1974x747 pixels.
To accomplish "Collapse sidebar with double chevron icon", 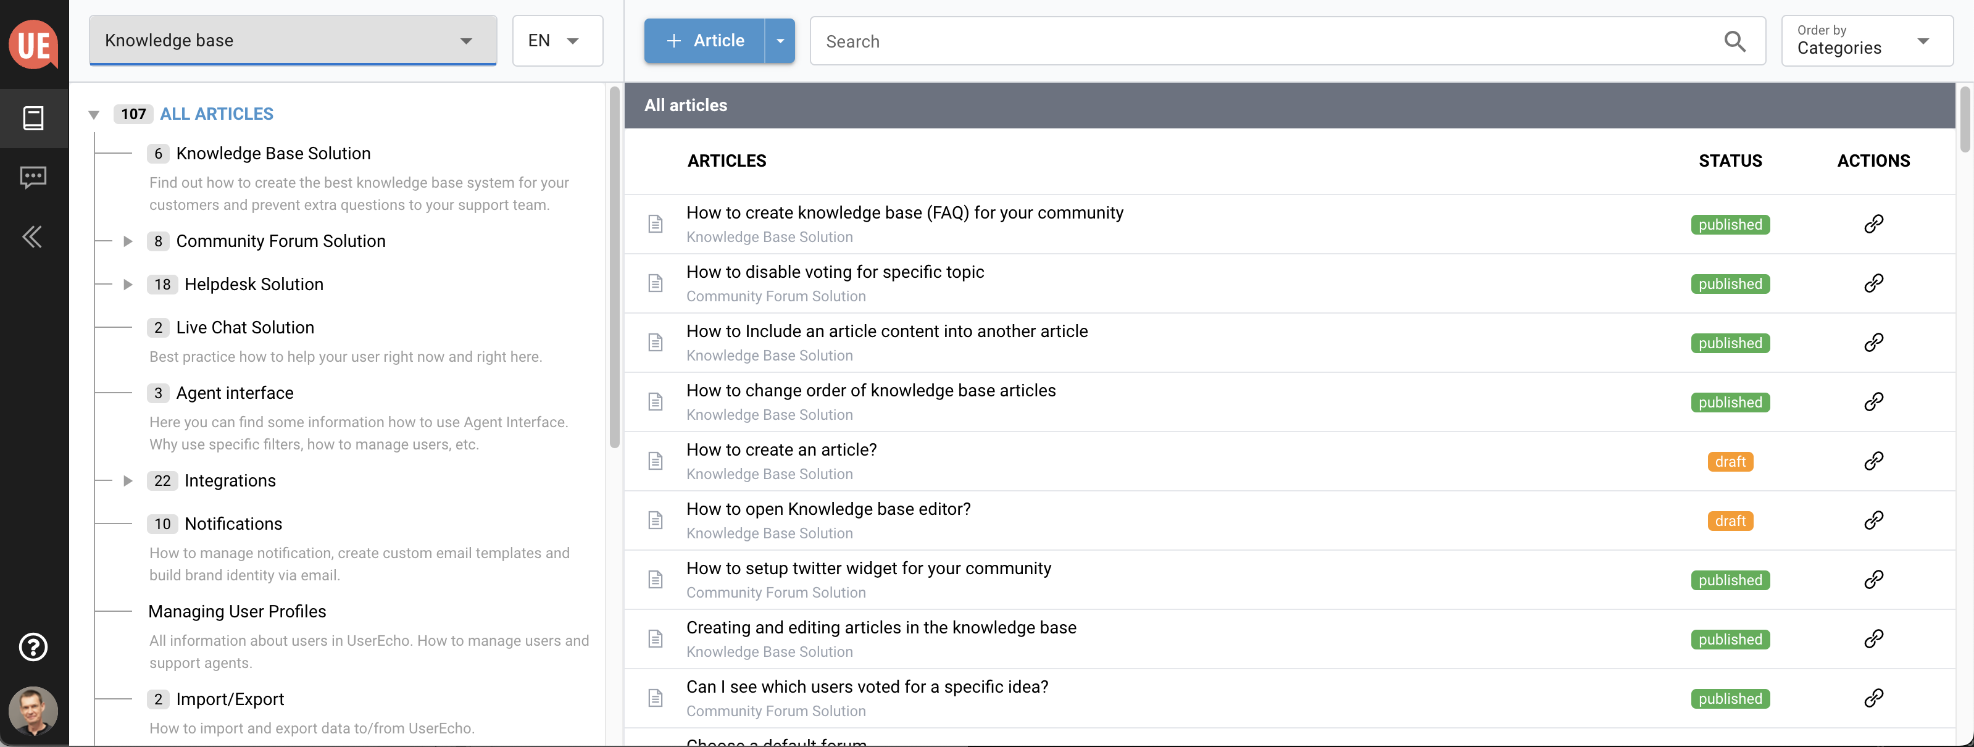I will [x=32, y=236].
